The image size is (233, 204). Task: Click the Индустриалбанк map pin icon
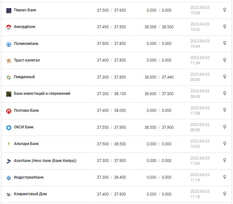(x=225, y=177)
